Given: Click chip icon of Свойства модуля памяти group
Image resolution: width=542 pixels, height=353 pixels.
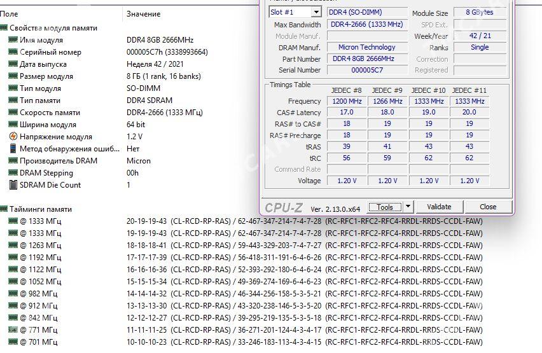Looking at the screenshot, I should 3,27.
